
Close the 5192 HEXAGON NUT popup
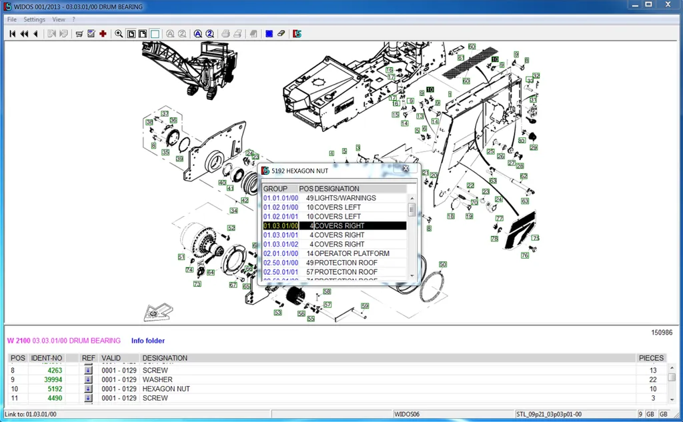(406, 168)
